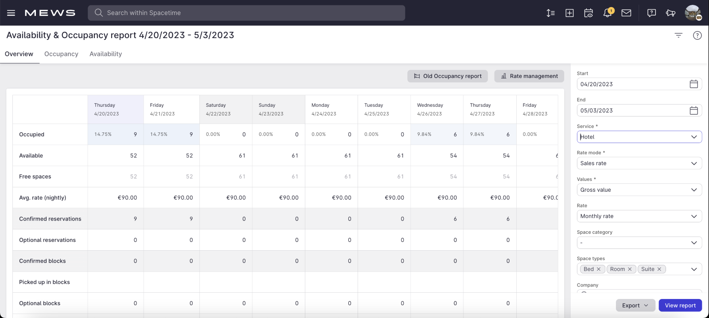Screen dimensions: 709x318
Task: Click the notifications bell icon
Action: [607, 13]
